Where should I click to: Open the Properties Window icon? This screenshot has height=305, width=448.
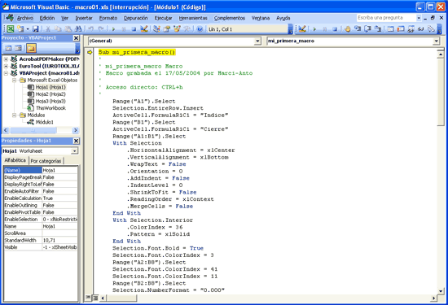[166, 28]
